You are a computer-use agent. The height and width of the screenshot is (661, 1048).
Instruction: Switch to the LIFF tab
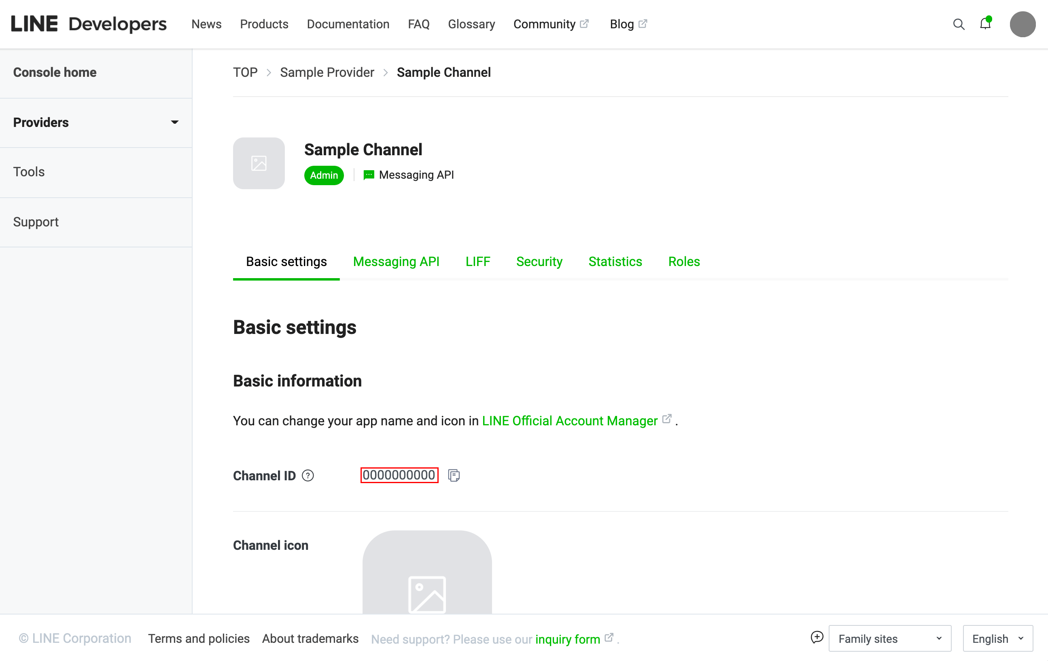pyautogui.click(x=477, y=262)
